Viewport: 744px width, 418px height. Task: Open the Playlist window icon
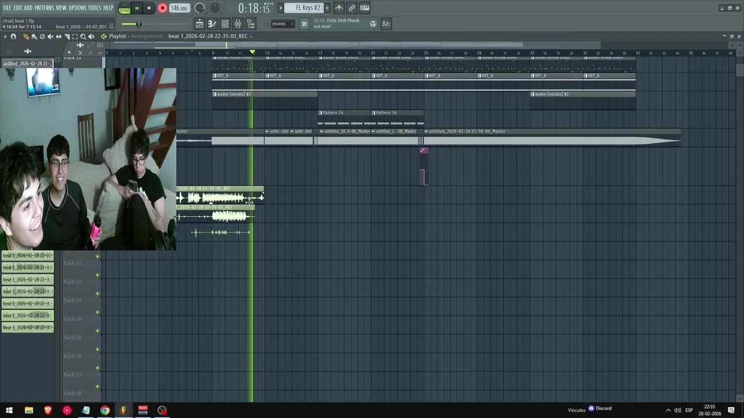(x=199, y=24)
